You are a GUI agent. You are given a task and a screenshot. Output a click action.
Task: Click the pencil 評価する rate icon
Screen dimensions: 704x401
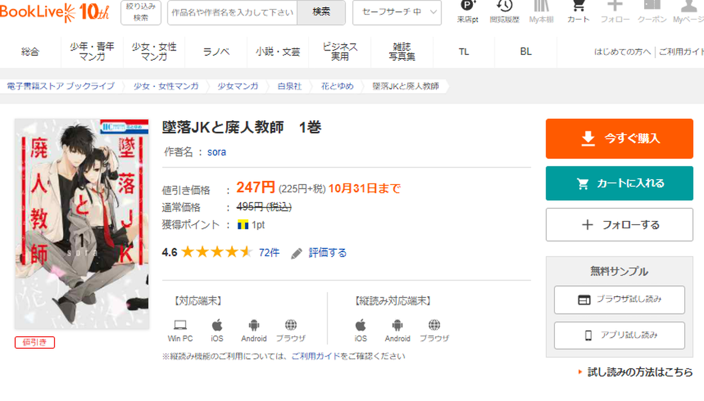point(297,253)
